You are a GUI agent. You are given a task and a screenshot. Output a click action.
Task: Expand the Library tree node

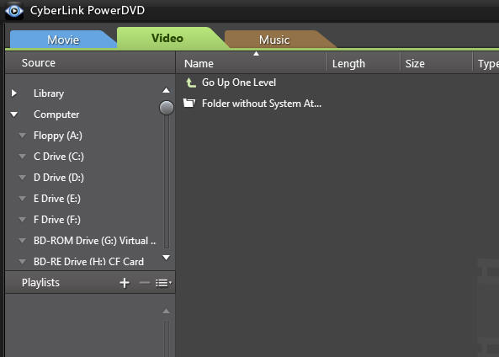click(x=14, y=93)
